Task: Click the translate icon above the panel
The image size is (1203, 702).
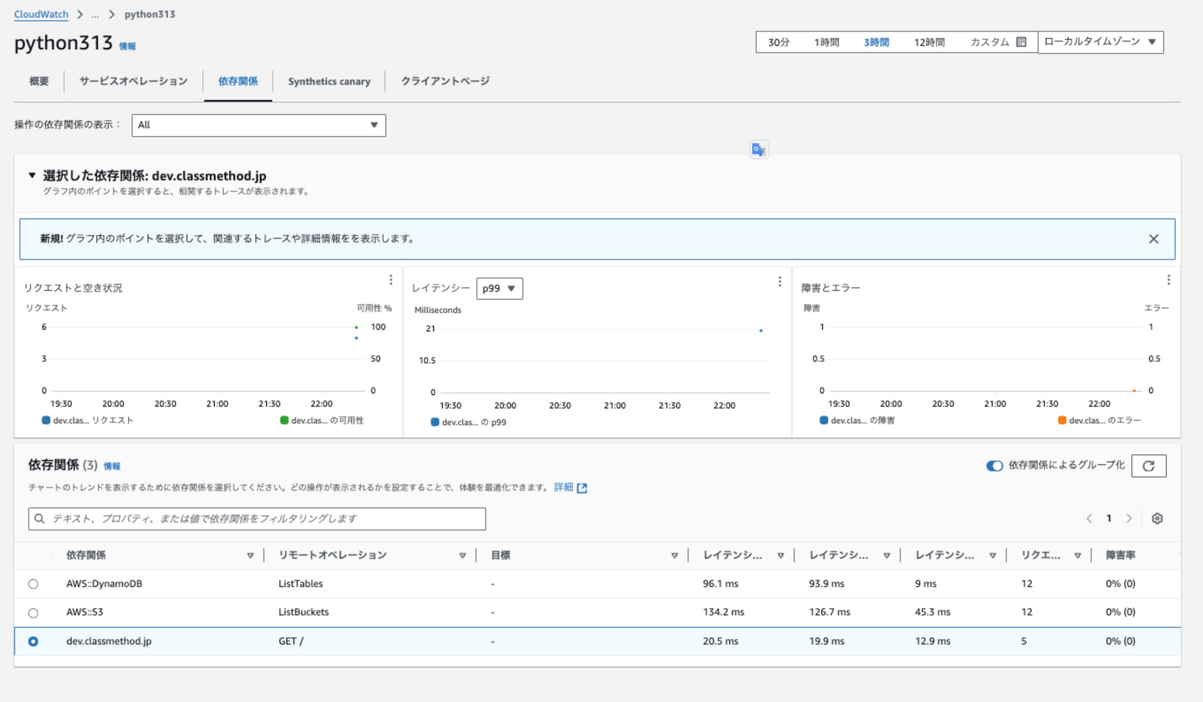Action: click(x=758, y=149)
